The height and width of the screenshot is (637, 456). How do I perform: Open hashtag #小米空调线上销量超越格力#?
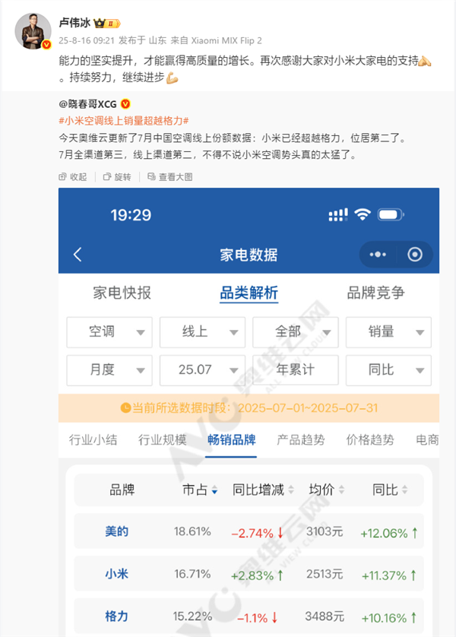point(123,121)
